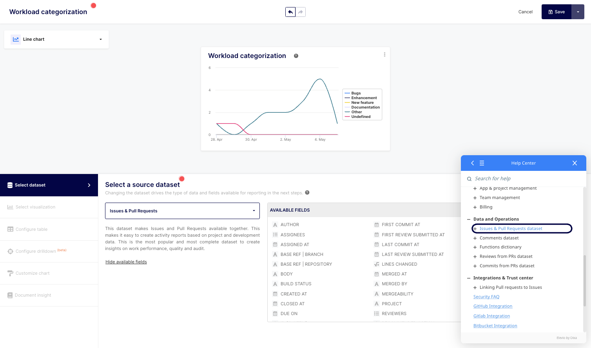
Task: Click the redo arrow button
Action: tap(301, 12)
